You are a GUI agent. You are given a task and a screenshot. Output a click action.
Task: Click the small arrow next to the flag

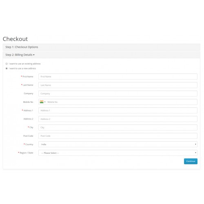tap(45, 102)
